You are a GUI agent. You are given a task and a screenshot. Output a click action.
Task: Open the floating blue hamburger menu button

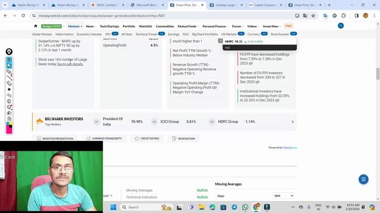point(363,179)
